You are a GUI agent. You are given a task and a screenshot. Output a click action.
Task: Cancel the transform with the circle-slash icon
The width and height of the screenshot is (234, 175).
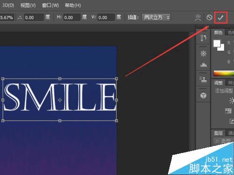tap(209, 17)
